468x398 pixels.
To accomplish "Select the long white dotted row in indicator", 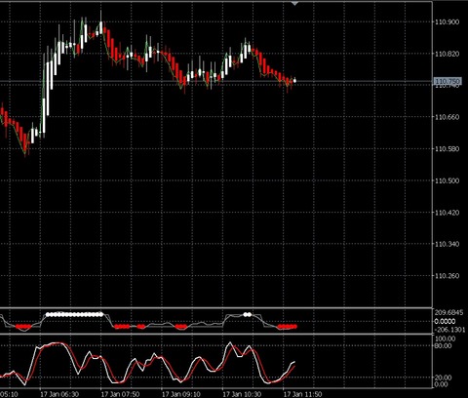I will pos(74,314).
